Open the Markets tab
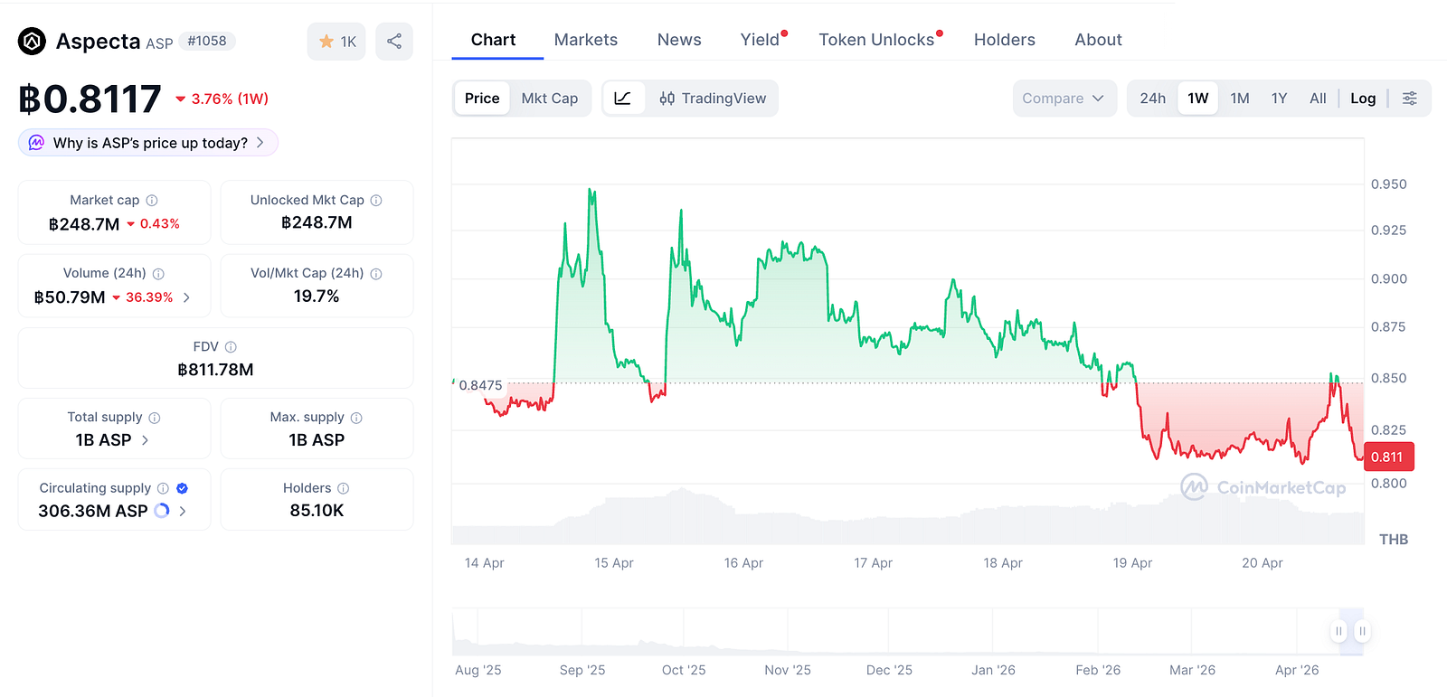The width and height of the screenshot is (1447, 697). tap(586, 40)
